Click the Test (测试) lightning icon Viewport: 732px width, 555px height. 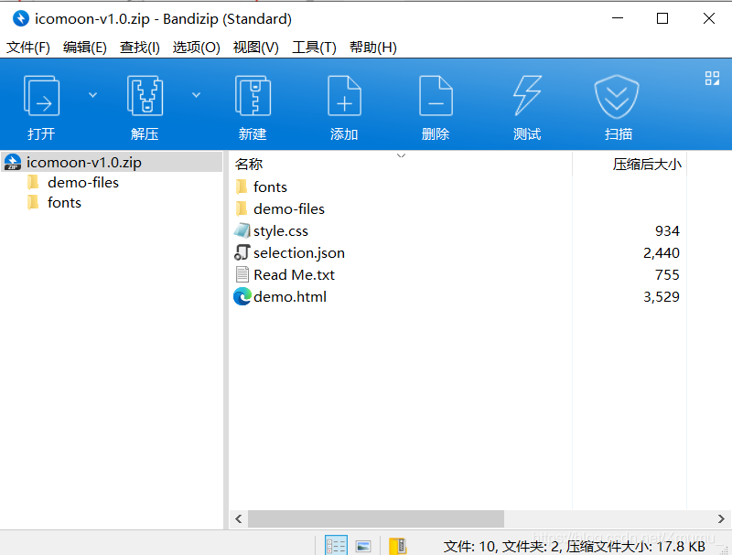pyautogui.click(x=527, y=96)
